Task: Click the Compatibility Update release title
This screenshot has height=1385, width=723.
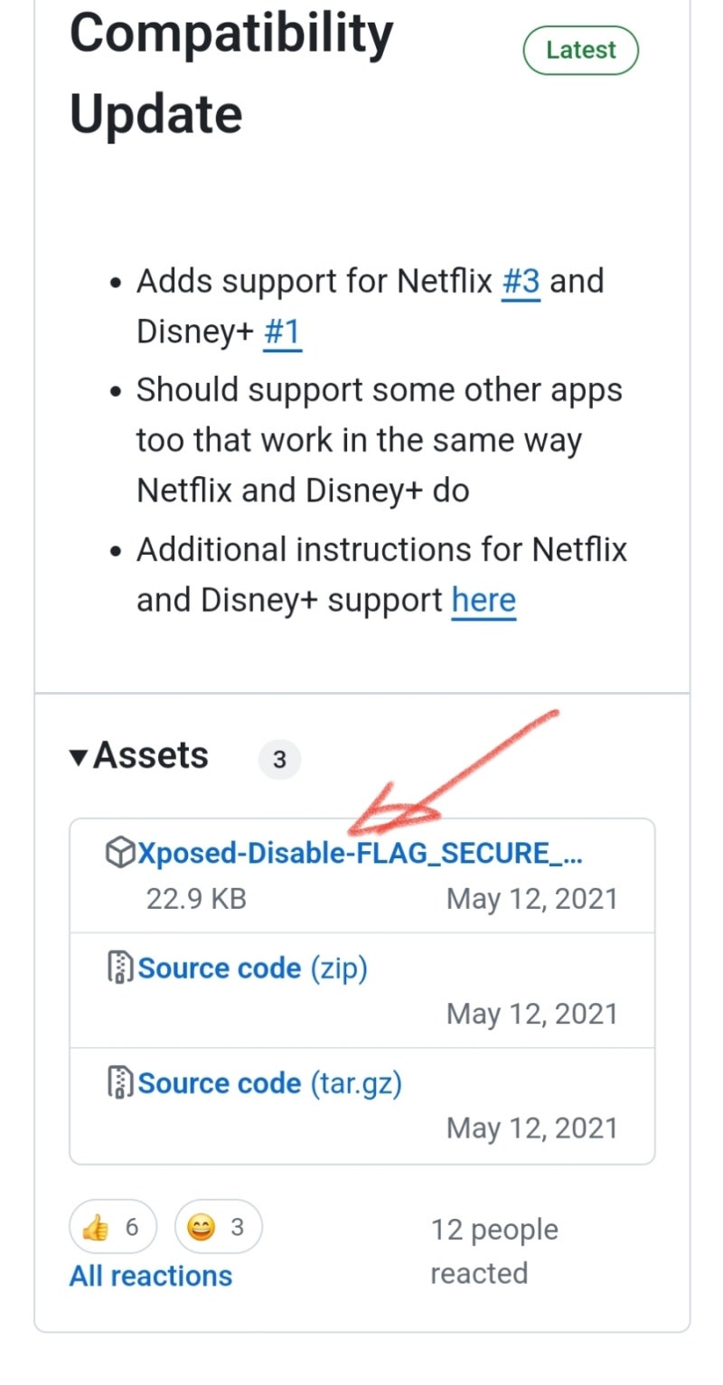Action: [x=231, y=74]
